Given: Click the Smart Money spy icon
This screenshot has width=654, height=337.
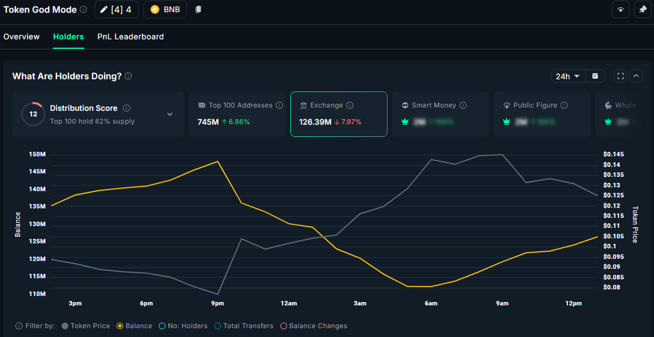Looking at the screenshot, I should tap(406, 105).
